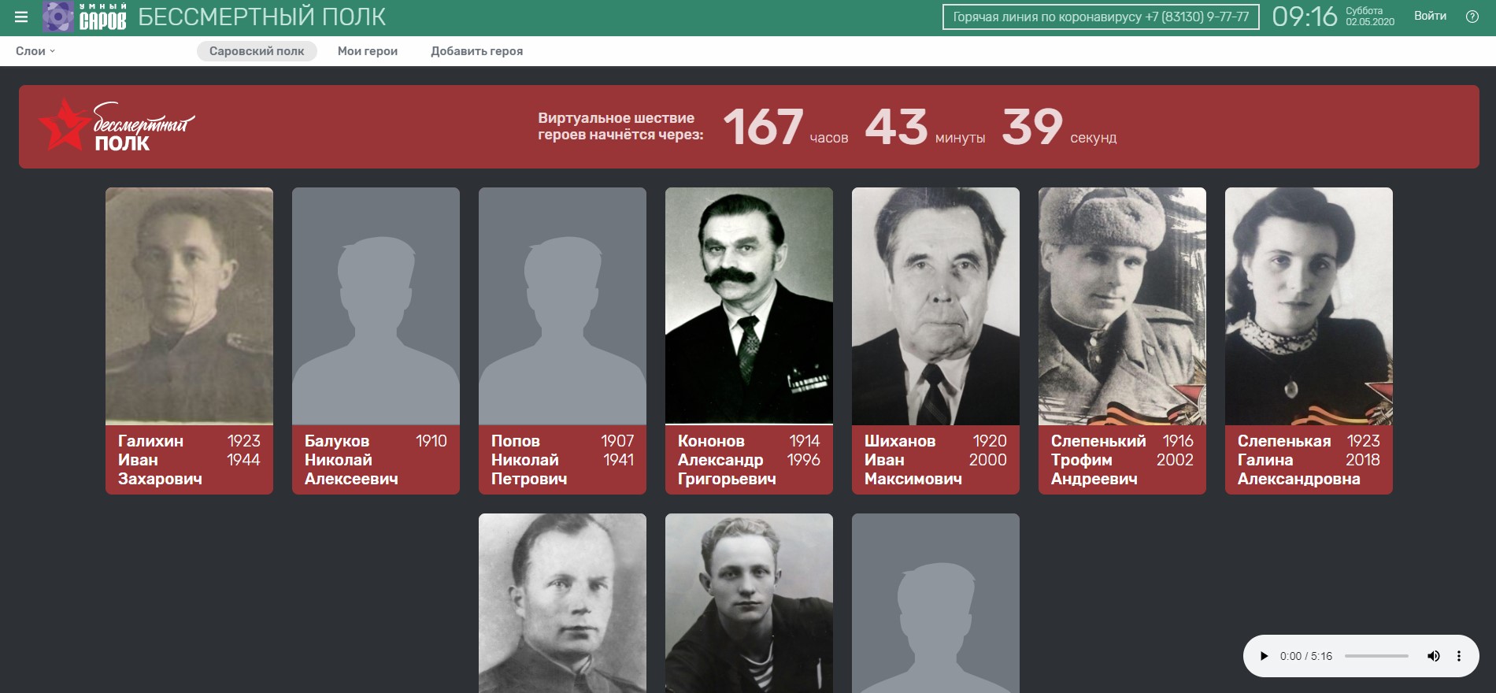Open audio player more options menu

pyautogui.click(x=1458, y=656)
